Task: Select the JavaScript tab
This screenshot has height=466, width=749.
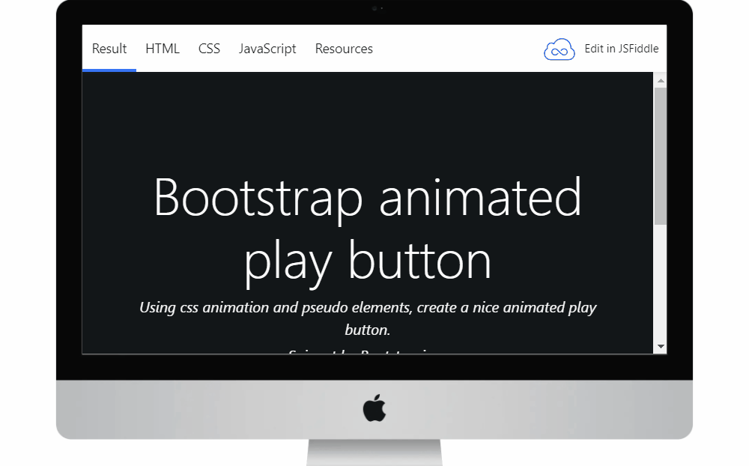Action: (267, 49)
